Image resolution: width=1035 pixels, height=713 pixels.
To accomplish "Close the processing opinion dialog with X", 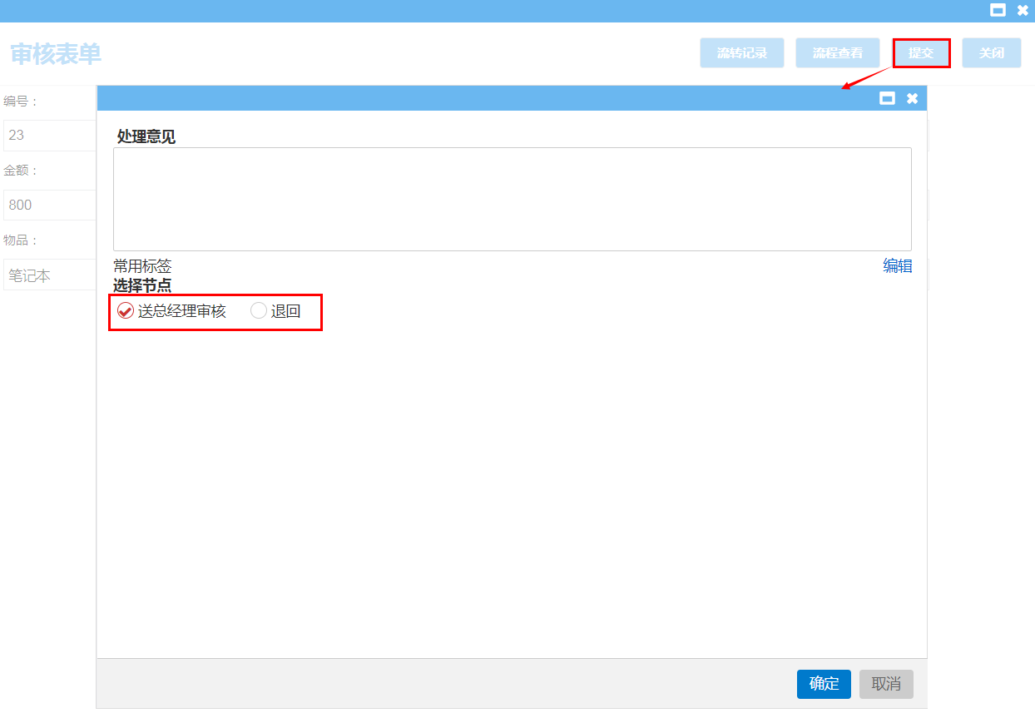I will (x=912, y=98).
